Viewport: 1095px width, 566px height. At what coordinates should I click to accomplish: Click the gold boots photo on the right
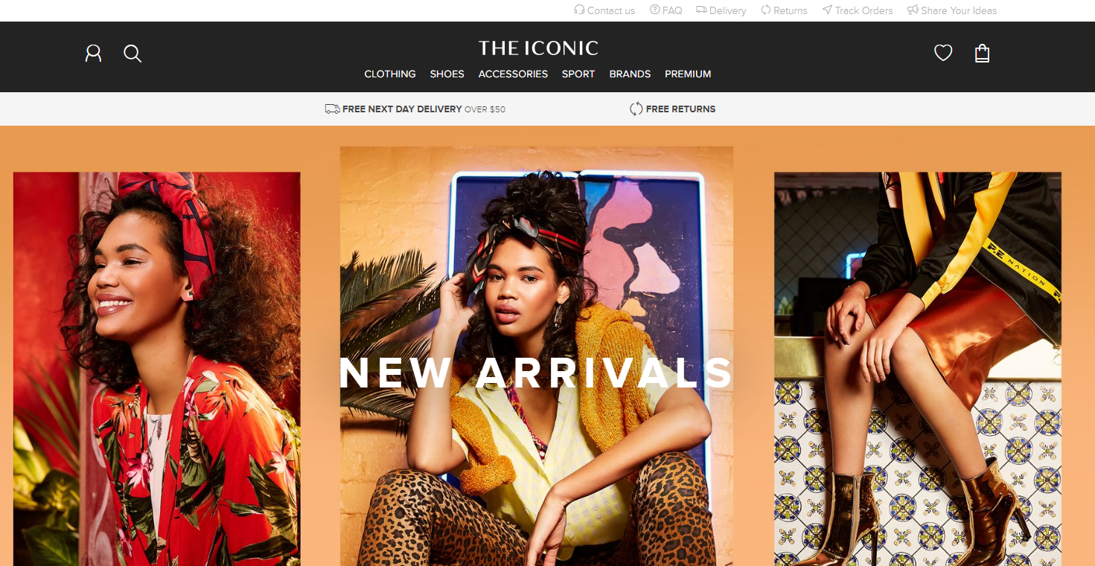918,369
